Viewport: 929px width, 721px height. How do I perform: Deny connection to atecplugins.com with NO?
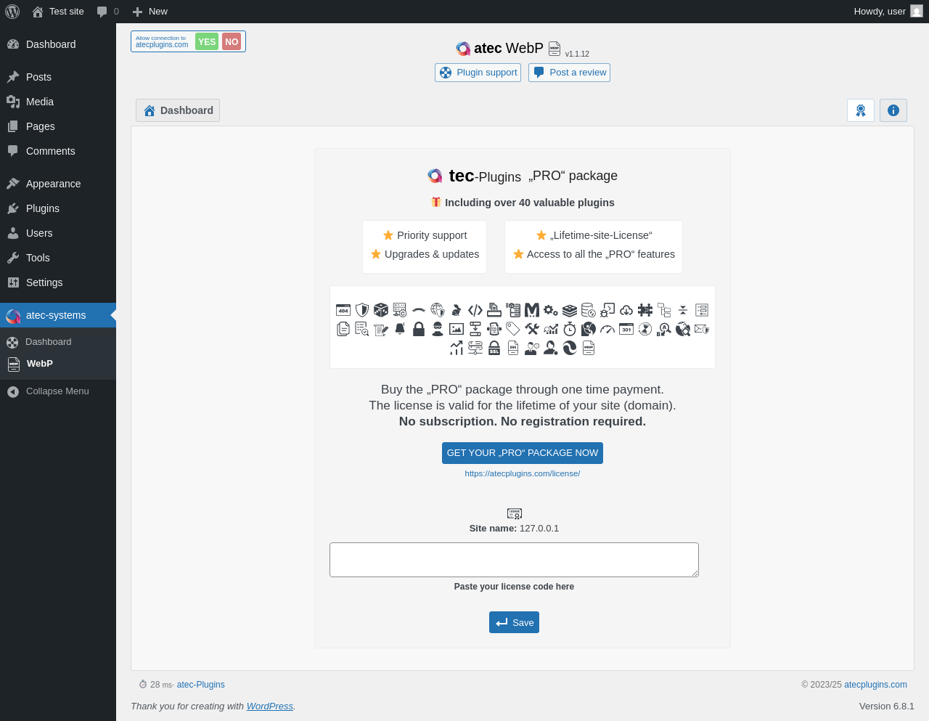[x=232, y=42]
